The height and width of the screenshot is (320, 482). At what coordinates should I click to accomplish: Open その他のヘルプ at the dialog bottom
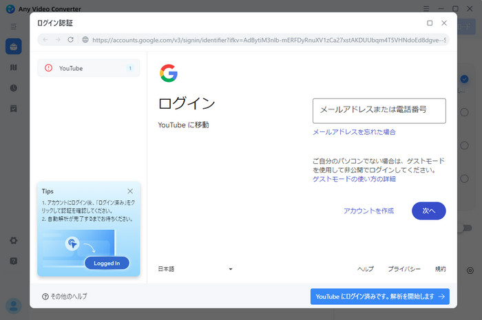[65, 297]
